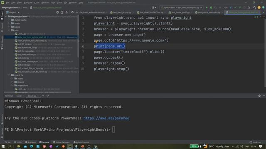Screen dimensions: 266x149
Task: Click the Event Log in the status strip
Action: pyautogui.click(x=255, y=142)
